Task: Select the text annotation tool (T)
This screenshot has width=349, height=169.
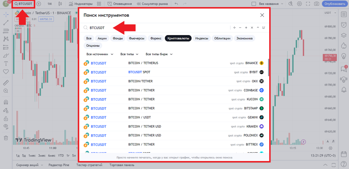Action: click(x=6, y=64)
